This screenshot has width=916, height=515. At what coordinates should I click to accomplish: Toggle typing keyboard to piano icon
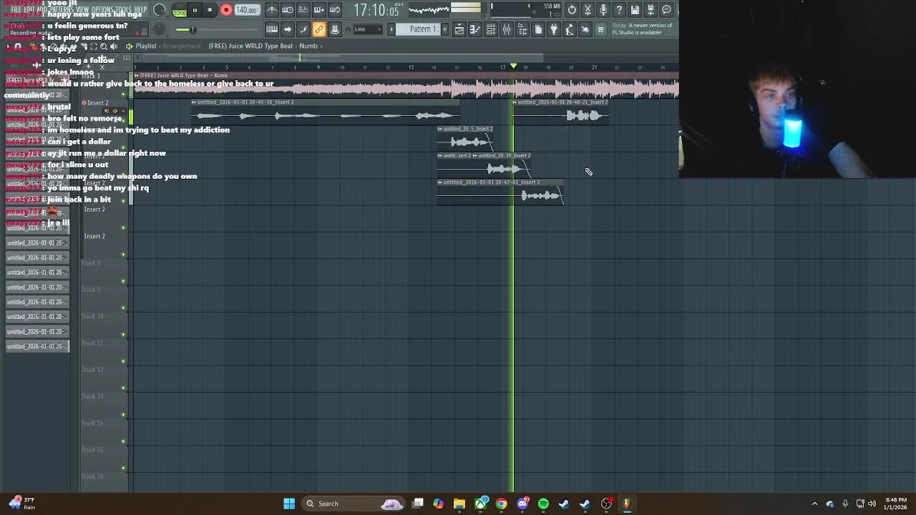click(x=272, y=29)
